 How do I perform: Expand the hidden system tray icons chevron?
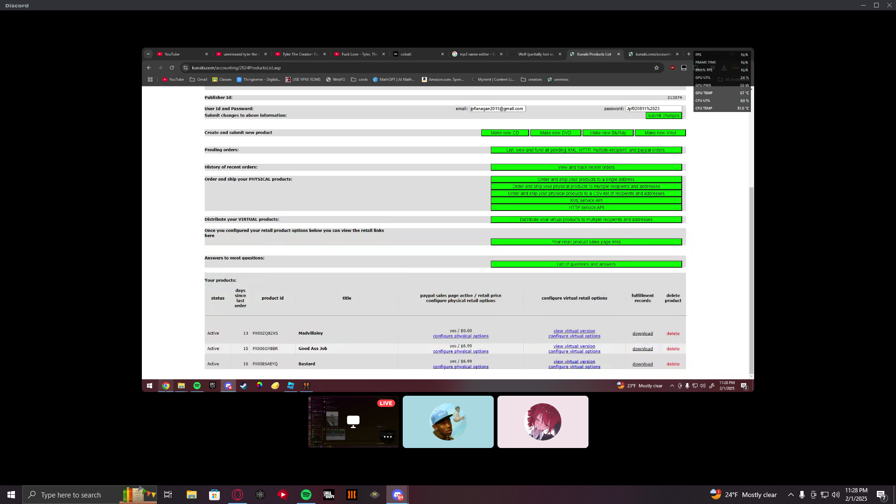pos(791,495)
